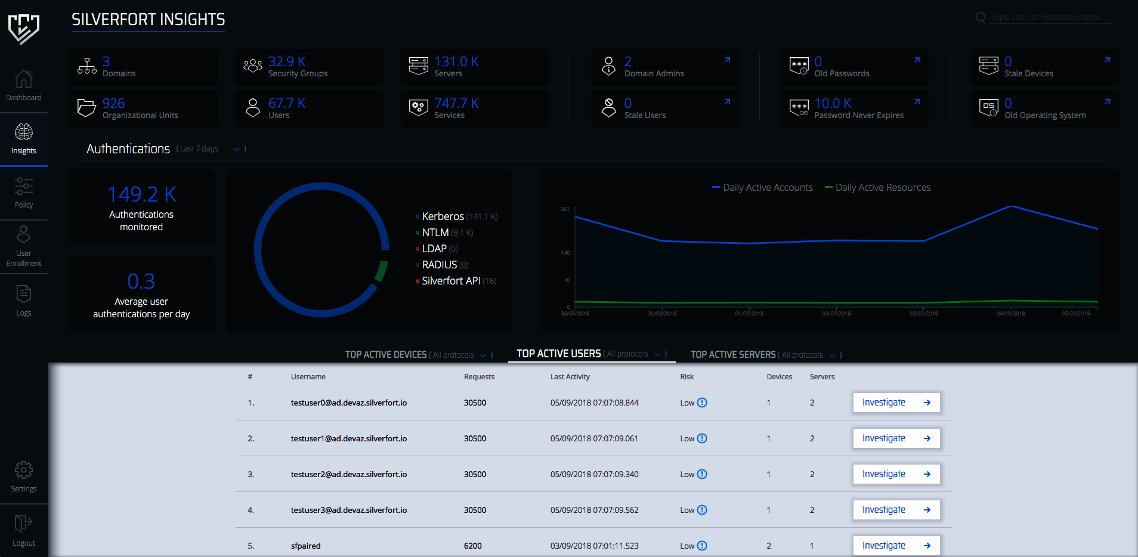Screen dimensions: 1138x557
Task: Open the Policy sliders icon
Action: tap(24, 186)
